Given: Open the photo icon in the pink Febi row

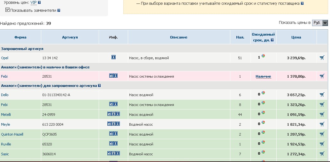Looking at the screenshot, I should (x=111, y=75).
